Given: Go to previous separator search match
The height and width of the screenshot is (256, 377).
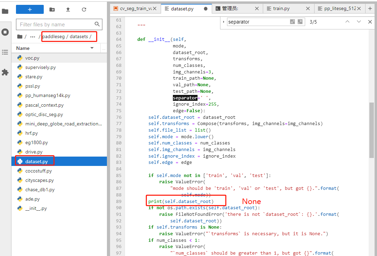Looking at the screenshot, I should coord(347,21).
